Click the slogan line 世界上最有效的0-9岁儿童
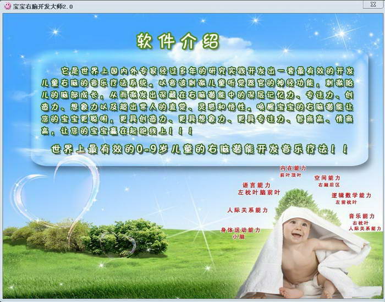 tap(199, 149)
